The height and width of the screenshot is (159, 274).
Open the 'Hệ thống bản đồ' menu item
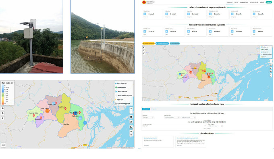pos(254,2)
